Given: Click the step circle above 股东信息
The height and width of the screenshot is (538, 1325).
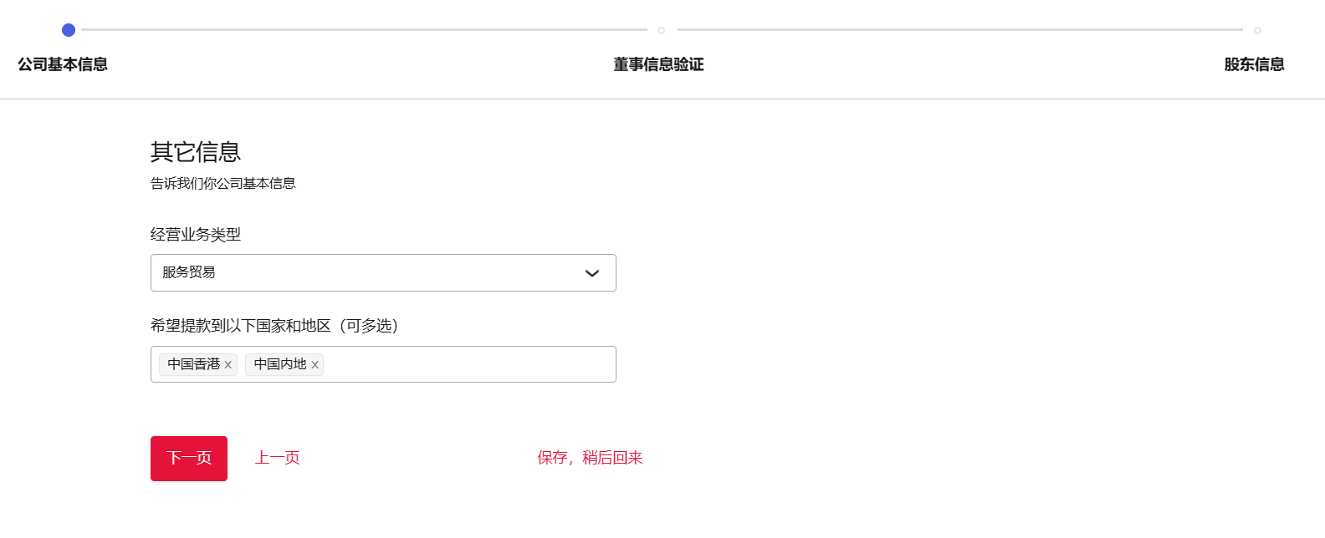Looking at the screenshot, I should 1257,30.
